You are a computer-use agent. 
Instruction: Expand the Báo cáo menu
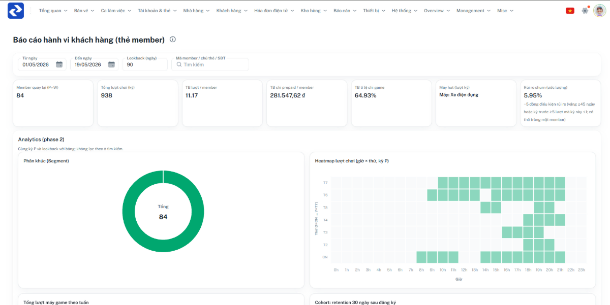click(346, 11)
